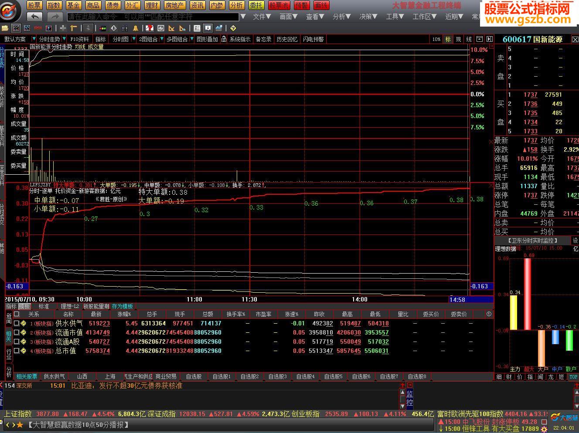Screen dimensions: 579x433
Task: Expand the 工具 dropdown menu
Action: (x=395, y=17)
